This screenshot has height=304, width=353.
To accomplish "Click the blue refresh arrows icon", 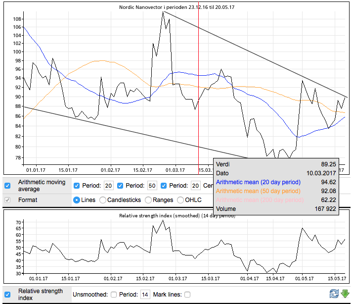I will (x=334, y=294).
